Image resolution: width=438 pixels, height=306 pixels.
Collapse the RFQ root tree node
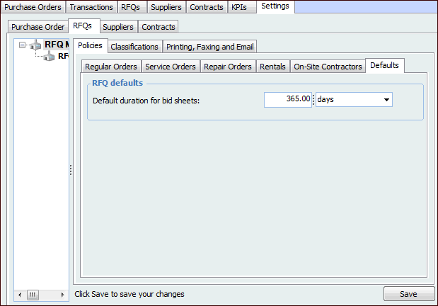[22, 45]
